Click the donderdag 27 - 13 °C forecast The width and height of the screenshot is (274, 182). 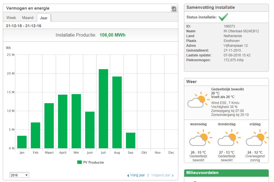[227, 153]
